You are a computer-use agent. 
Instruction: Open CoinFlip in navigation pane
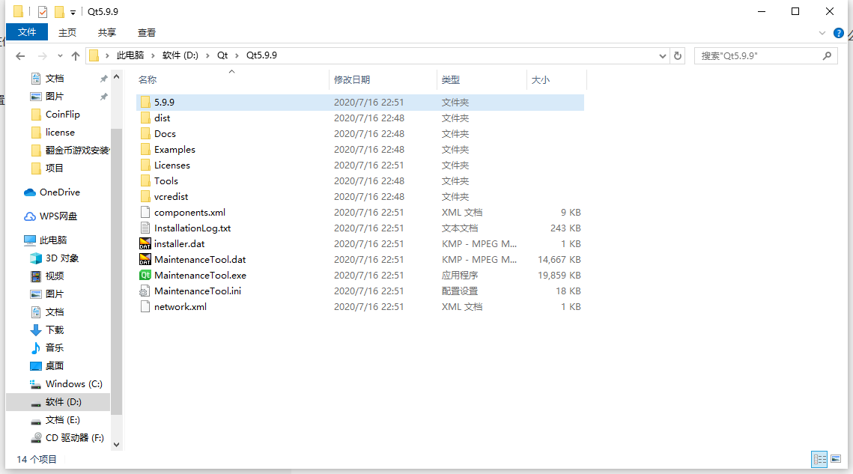(x=63, y=115)
